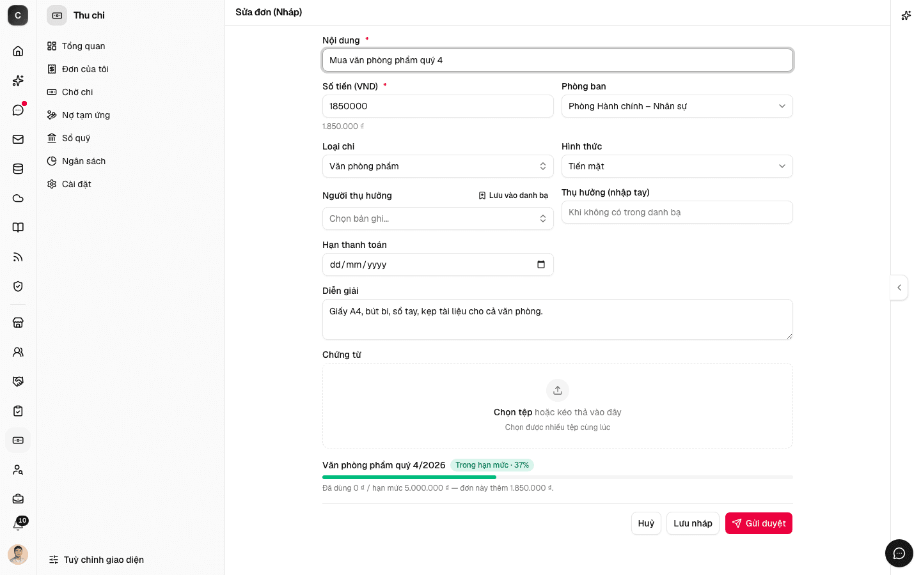Expand the collapsed right side panel
The height and width of the screenshot is (575, 921).
(x=899, y=287)
